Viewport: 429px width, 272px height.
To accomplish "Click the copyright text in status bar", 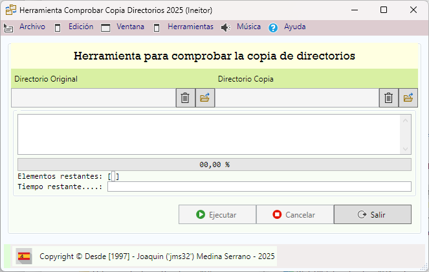I will pyautogui.click(x=157, y=256).
